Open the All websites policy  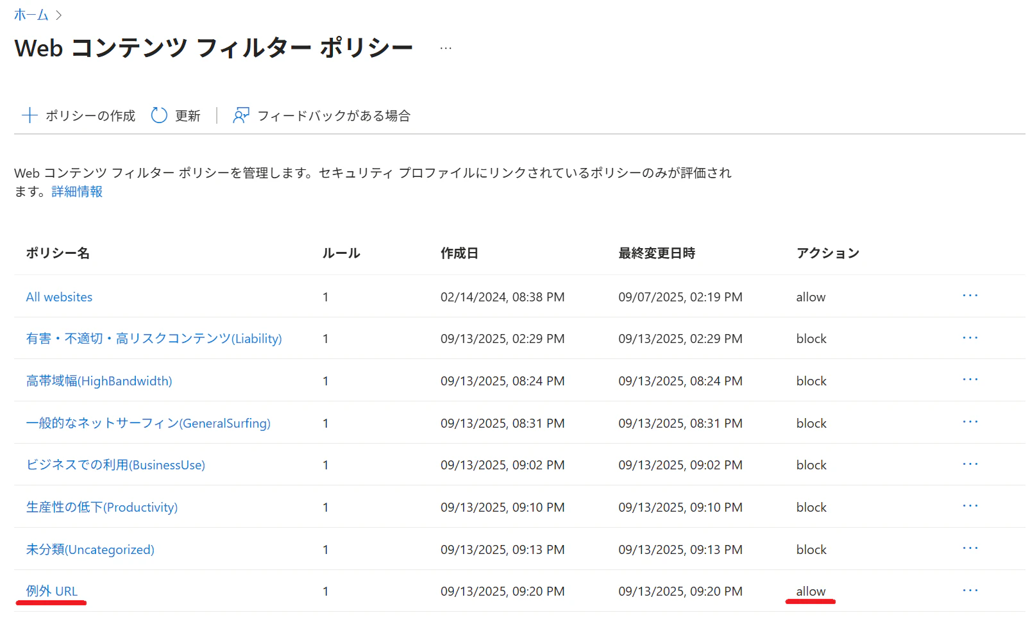[59, 297]
